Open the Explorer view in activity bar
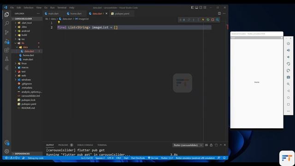This screenshot has height=166, width=295. click(6, 14)
